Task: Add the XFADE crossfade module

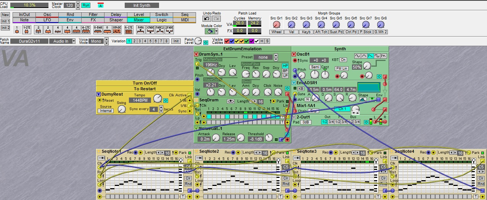Action: click(150, 29)
